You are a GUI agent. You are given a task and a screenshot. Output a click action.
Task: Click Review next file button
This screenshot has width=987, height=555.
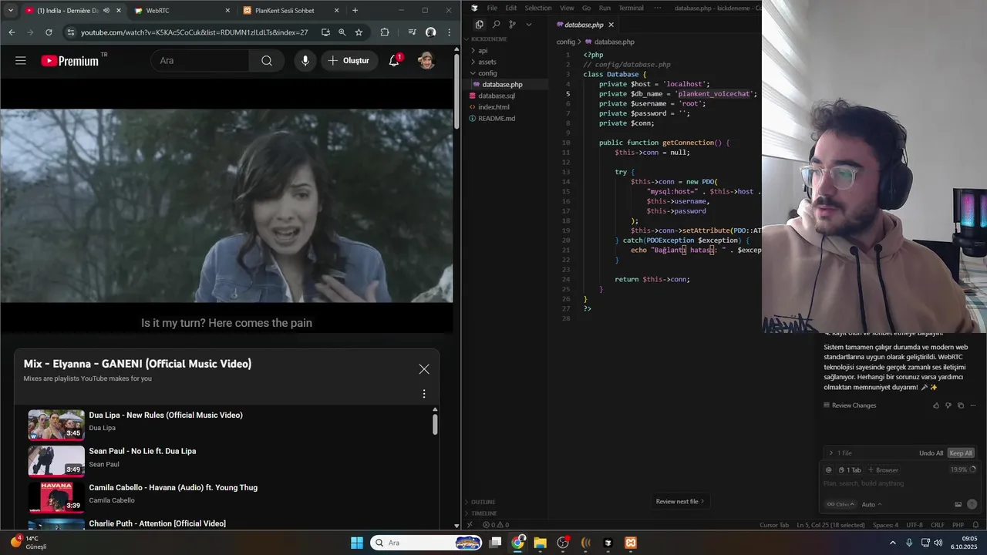(680, 501)
